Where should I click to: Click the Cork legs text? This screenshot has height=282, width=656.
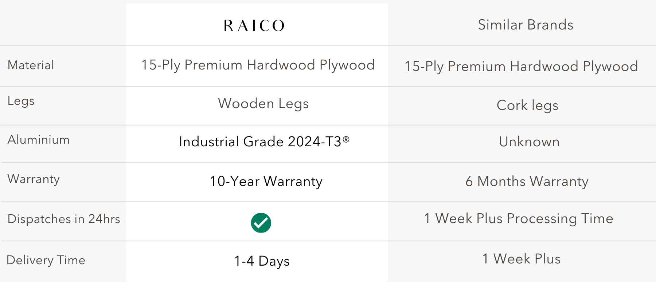tap(527, 106)
